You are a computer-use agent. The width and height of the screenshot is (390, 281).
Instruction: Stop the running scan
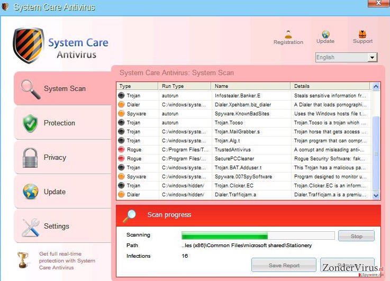(356, 236)
